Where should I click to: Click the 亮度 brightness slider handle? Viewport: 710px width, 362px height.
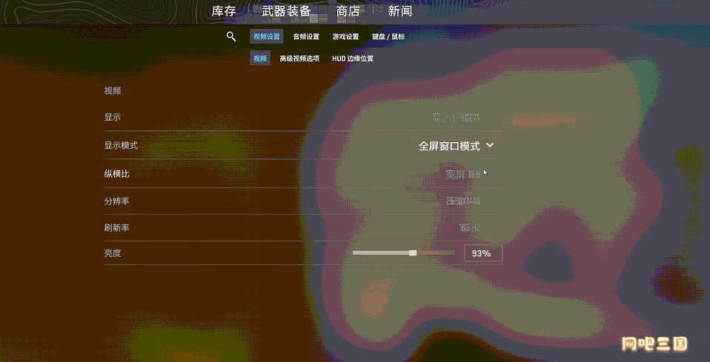[x=413, y=253]
